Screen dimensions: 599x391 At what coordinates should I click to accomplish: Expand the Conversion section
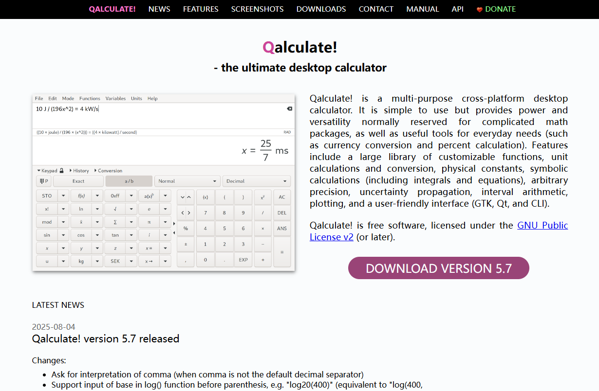(x=108, y=171)
